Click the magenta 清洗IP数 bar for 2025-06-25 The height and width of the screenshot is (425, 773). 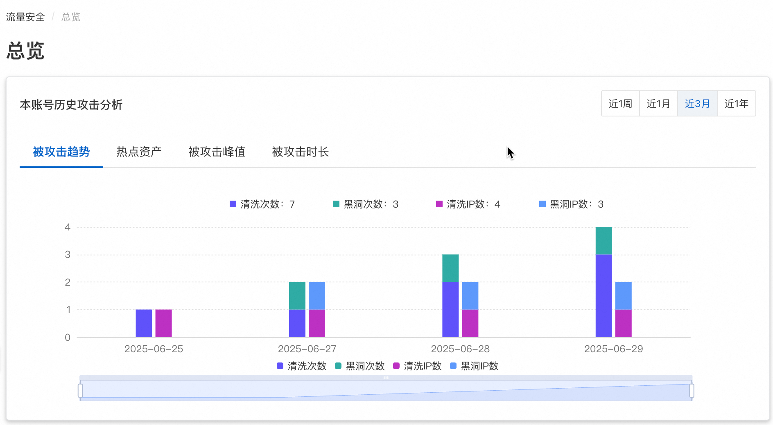(164, 324)
